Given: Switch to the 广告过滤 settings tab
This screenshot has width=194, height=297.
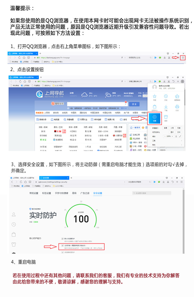Looking at the screenshot, I should click(85, 193).
